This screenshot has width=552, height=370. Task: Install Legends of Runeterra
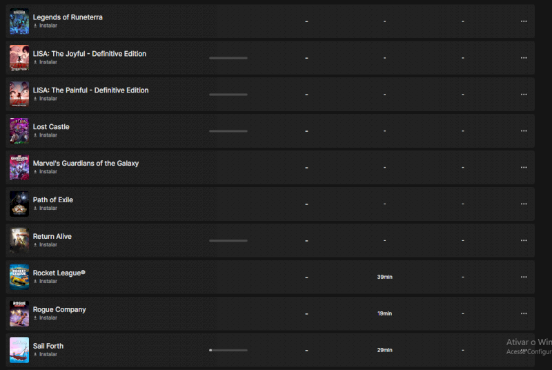[x=46, y=26]
